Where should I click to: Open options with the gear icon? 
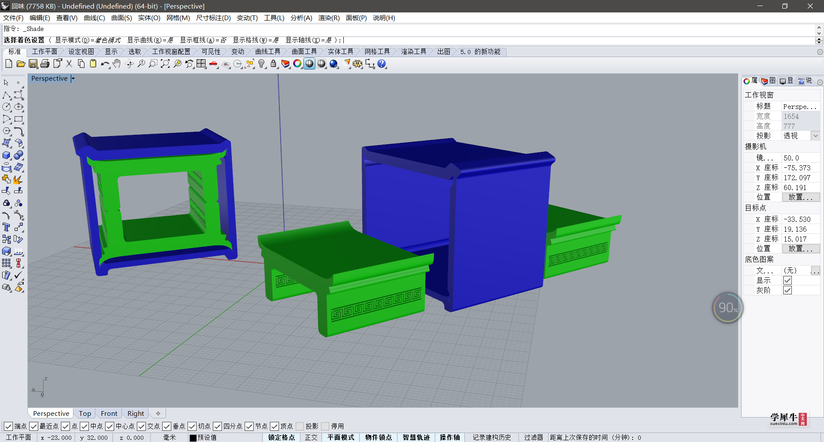(357, 64)
